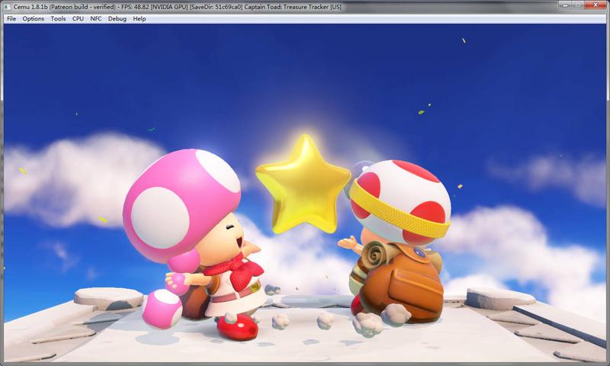Open the Debug menu
Image resolution: width=610 pixels, height=366 pixels.
point(117,18)
